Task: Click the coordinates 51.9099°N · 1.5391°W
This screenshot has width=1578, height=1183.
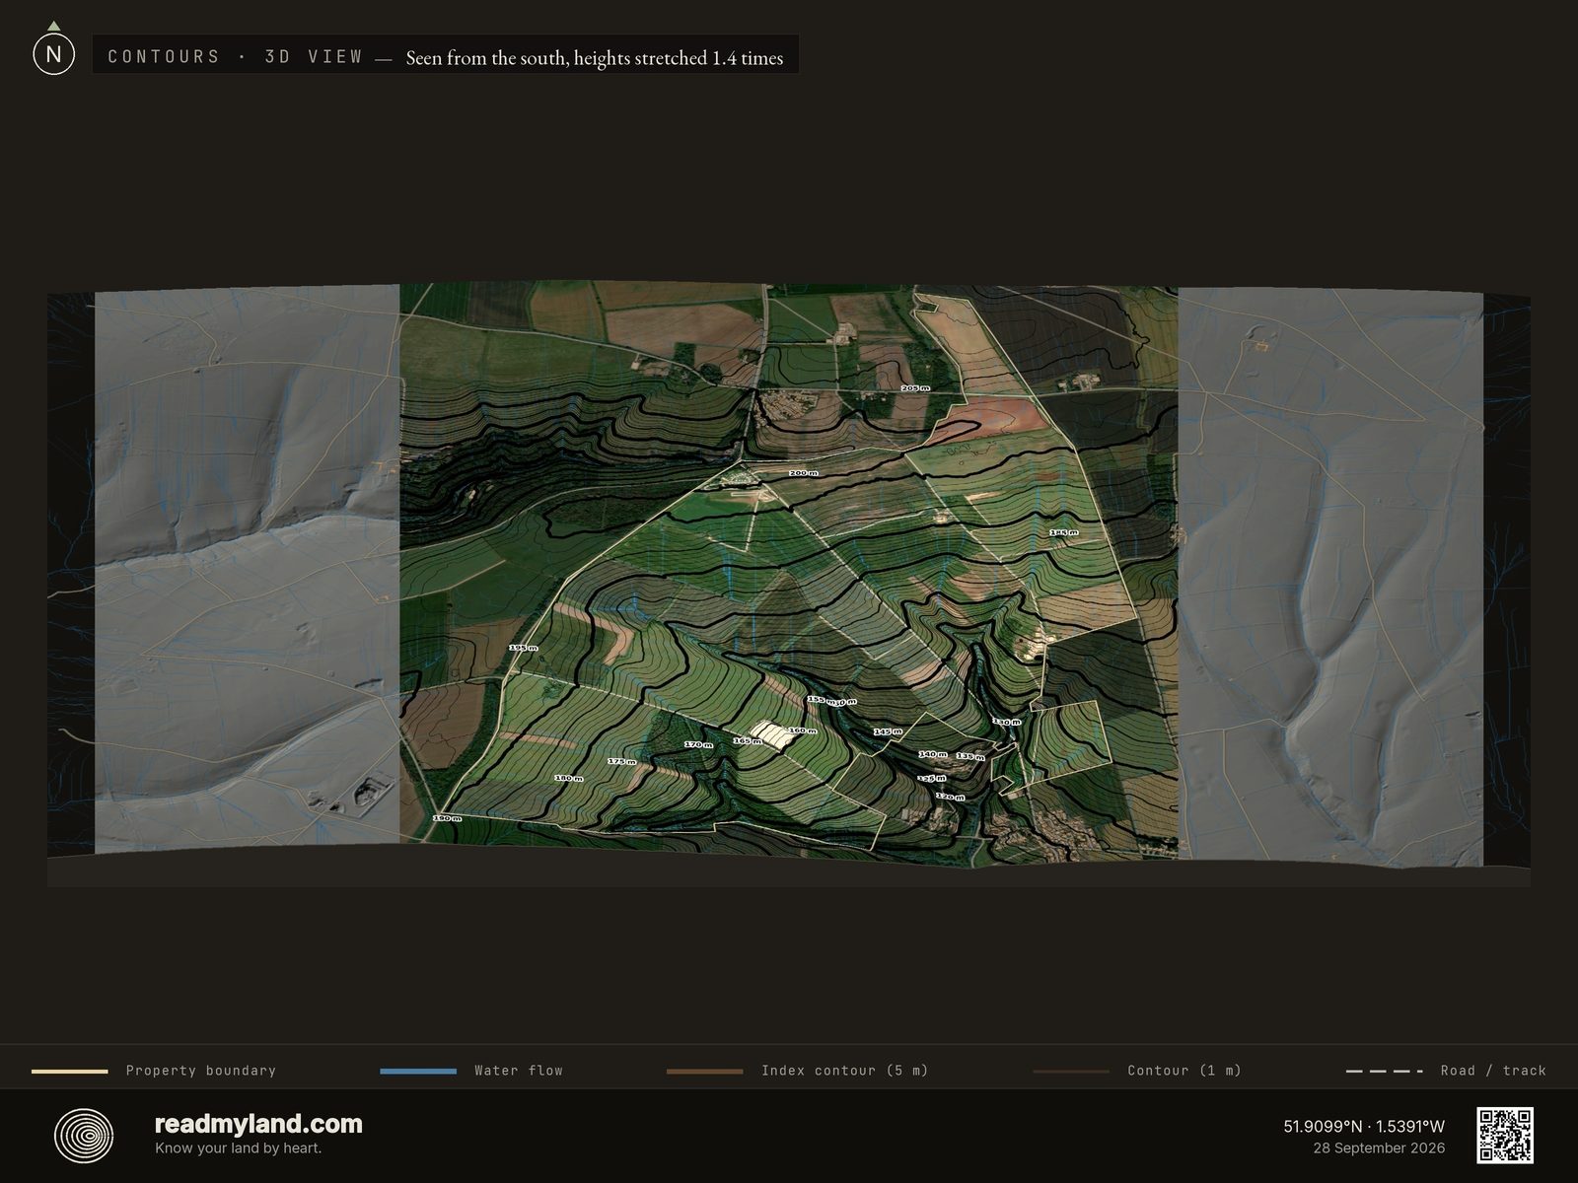Action: tap(1364, 1126)
